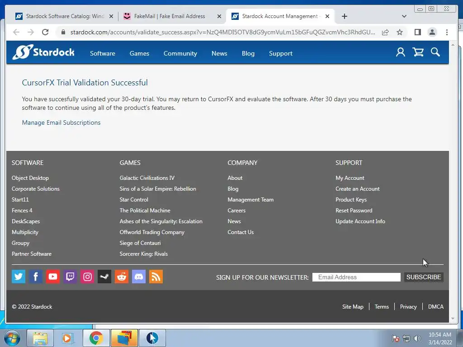Open media player taskbar icon
Viewport: 463px width, 347px height.
(67, 338)
